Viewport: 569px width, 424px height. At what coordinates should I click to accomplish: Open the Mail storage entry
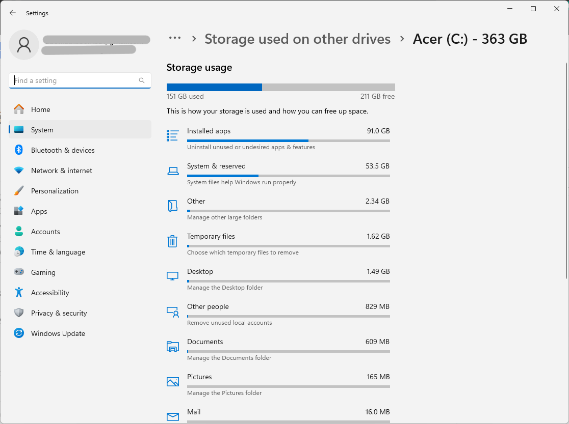tap(194, 412)
